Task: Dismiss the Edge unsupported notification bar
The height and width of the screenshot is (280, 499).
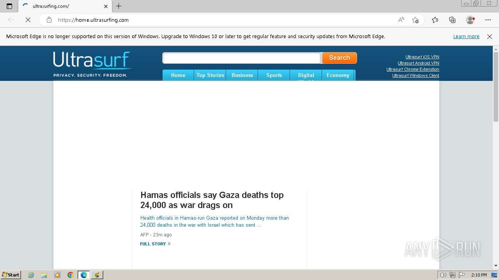Action: 490,37
